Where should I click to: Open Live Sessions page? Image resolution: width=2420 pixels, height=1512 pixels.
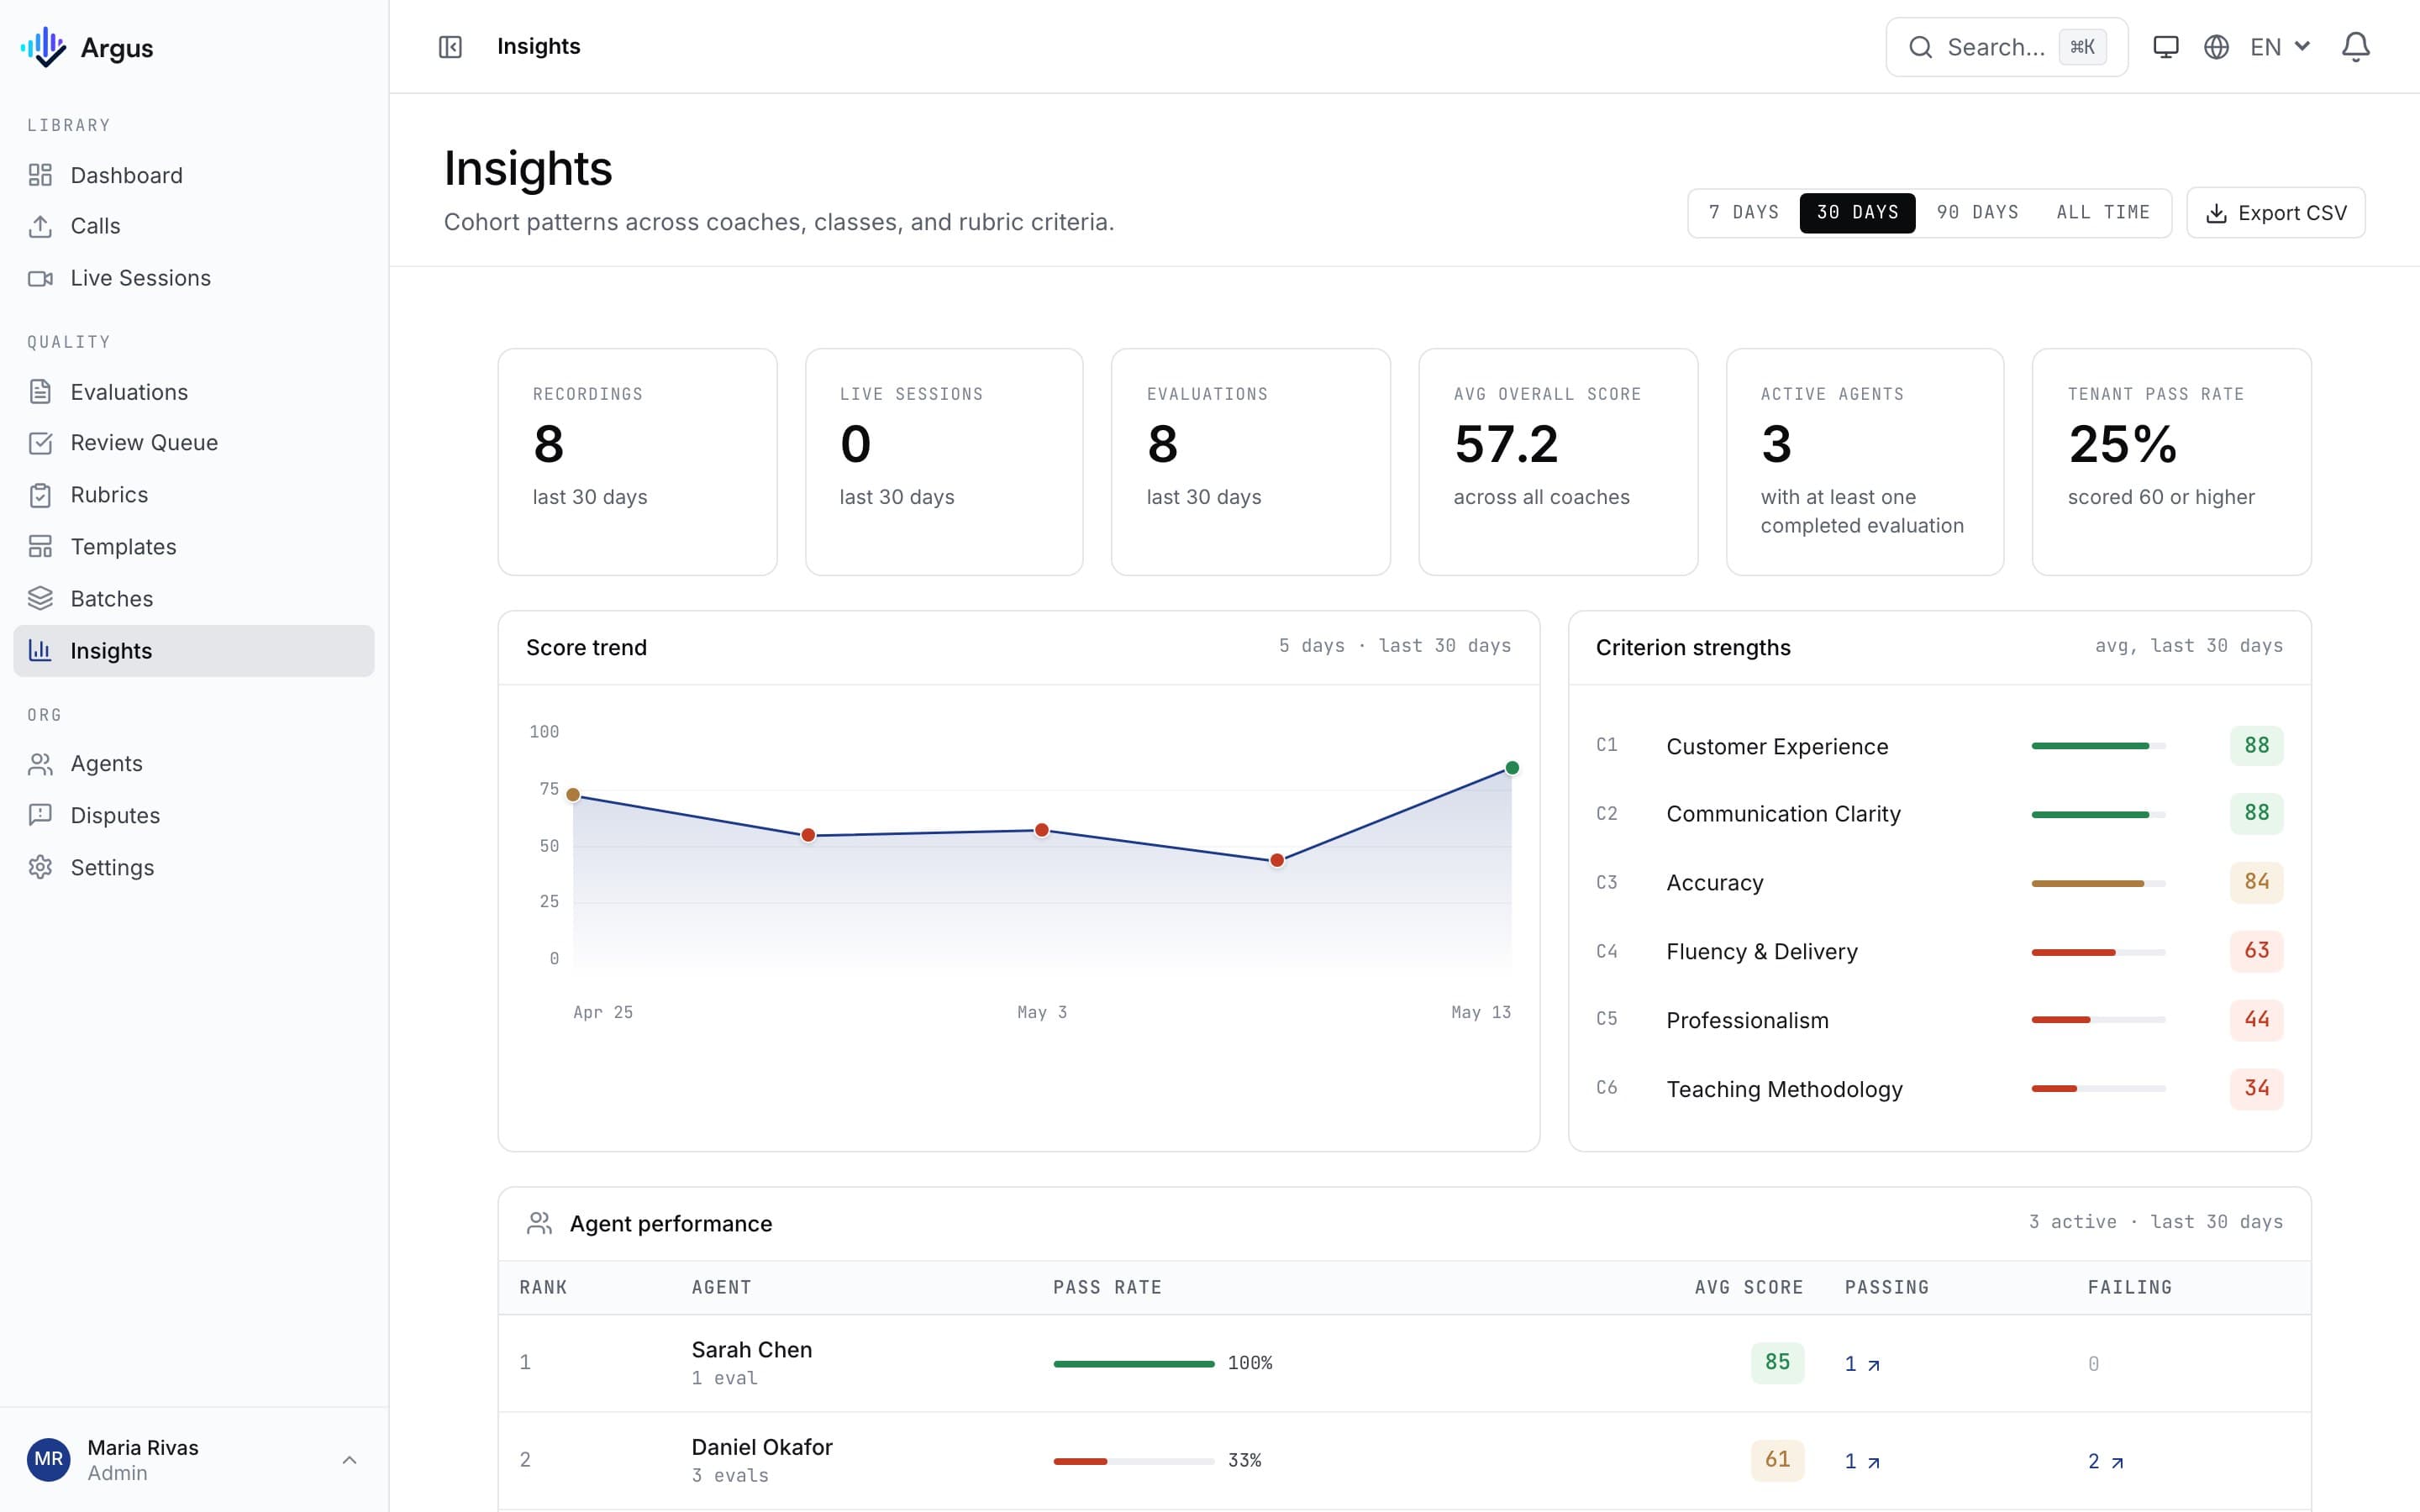click(x=194, y=278)
